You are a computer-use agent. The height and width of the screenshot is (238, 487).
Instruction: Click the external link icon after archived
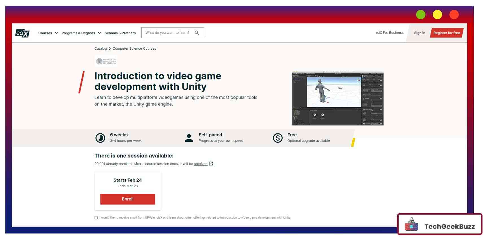tap(211, 164)
